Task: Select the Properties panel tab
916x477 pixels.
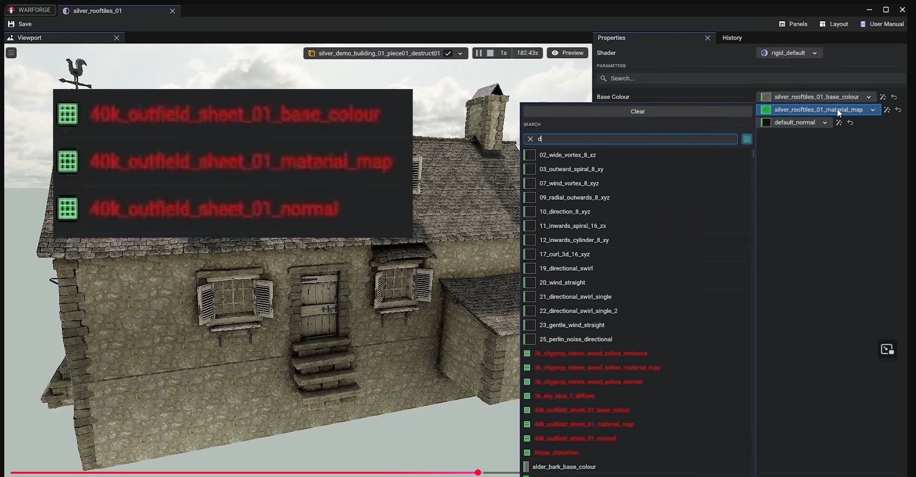Action: coord(611,38)
